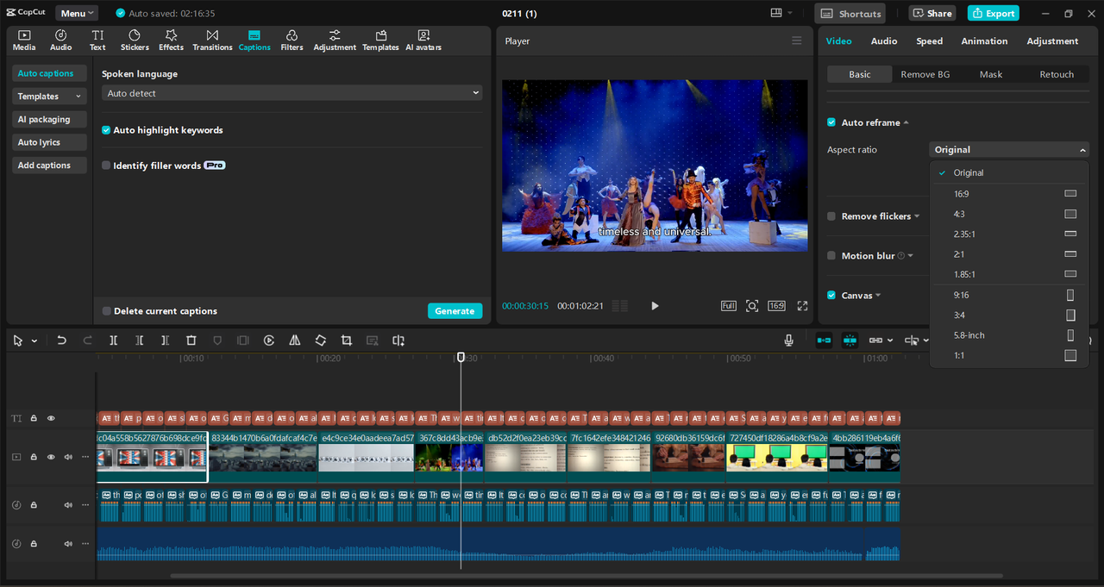Screen dimensions: 1104x587
Task: Click the delete right of playhead tool
Action: (x=165, y=340)
